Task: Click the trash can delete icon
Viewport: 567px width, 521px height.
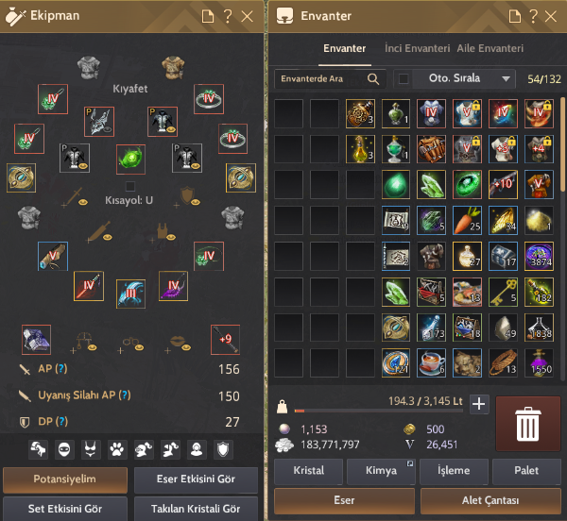Action: point(528,424)
